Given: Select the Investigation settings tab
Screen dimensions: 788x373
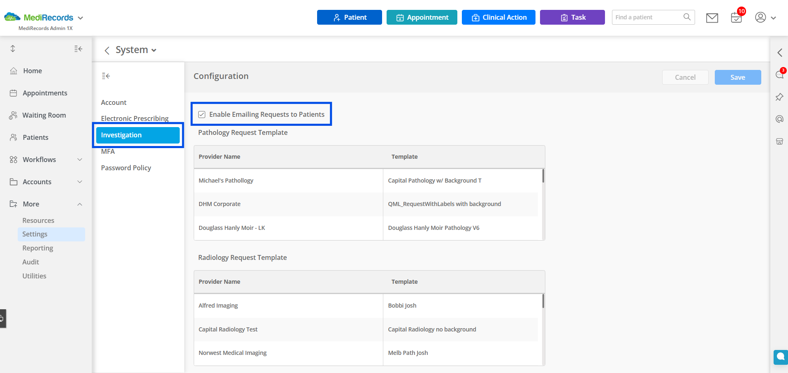Looking at the screenshot, I should pos(138,135).
